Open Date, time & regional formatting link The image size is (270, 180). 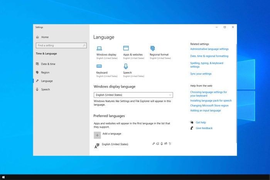pyautogui.click(x=209, y=56)
